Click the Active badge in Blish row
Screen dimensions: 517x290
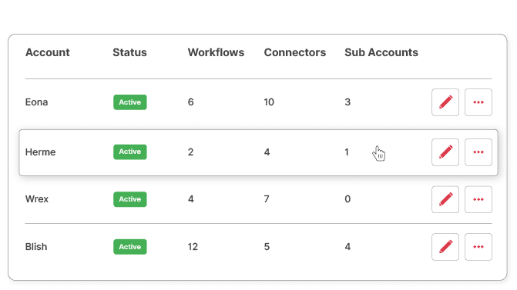click(x=130, y=247)
